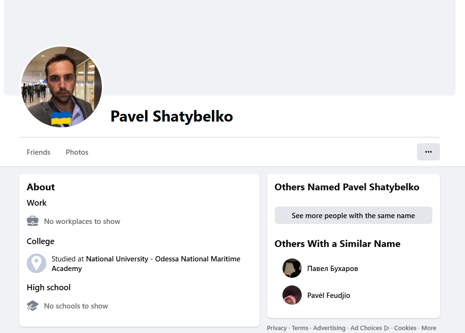Click the briefcase icon under Work
The width and height of the screenshot is (465, 333).
33,222
